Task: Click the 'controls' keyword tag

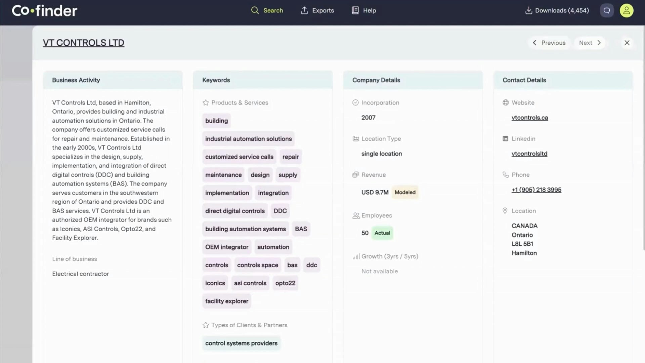Action: click(x=217, y=265)
